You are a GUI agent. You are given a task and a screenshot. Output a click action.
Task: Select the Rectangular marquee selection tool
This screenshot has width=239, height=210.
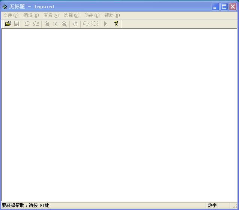[x=95, y=24]
